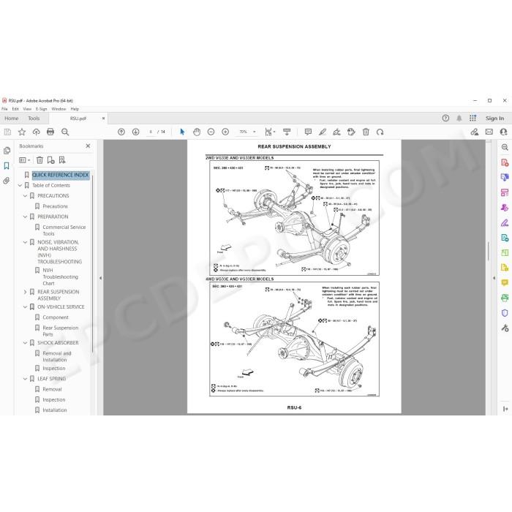Image resolution: width=512 pixels, height=512 pixels.
Task: Rotate the page clockwise
Action: 380,132
